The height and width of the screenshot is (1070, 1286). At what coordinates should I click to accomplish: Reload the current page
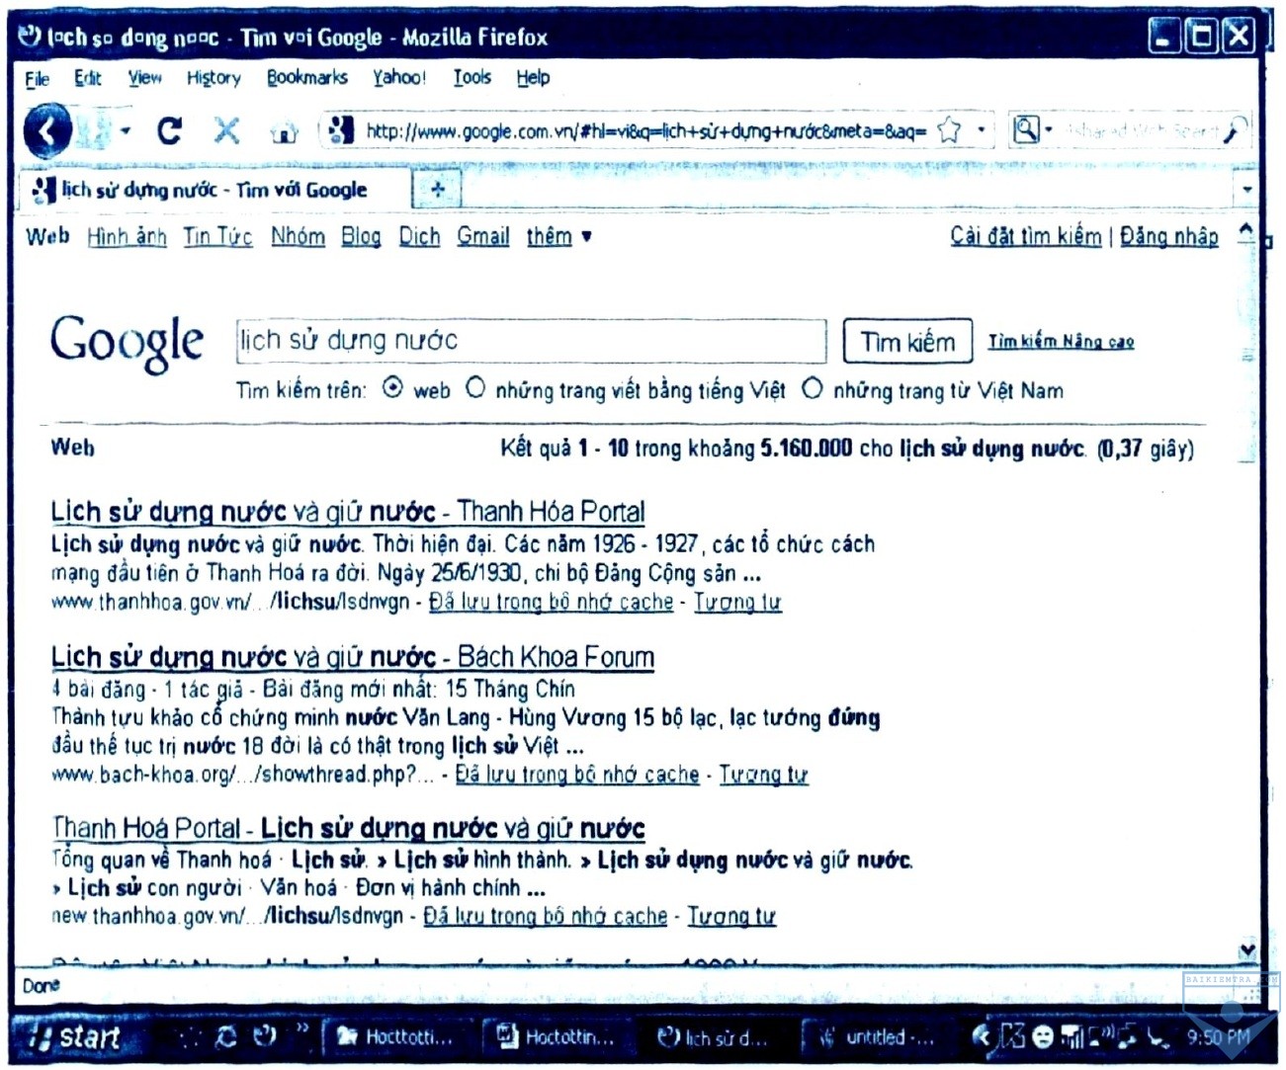(x=170, y=129)
